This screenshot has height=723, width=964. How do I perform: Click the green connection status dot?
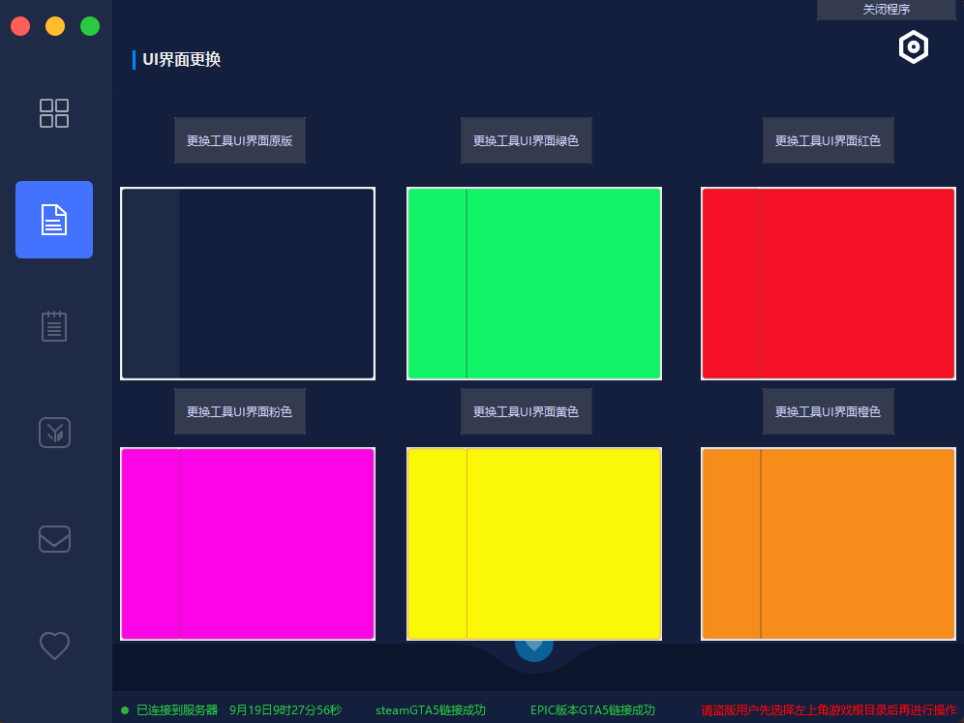click(125, 710)
